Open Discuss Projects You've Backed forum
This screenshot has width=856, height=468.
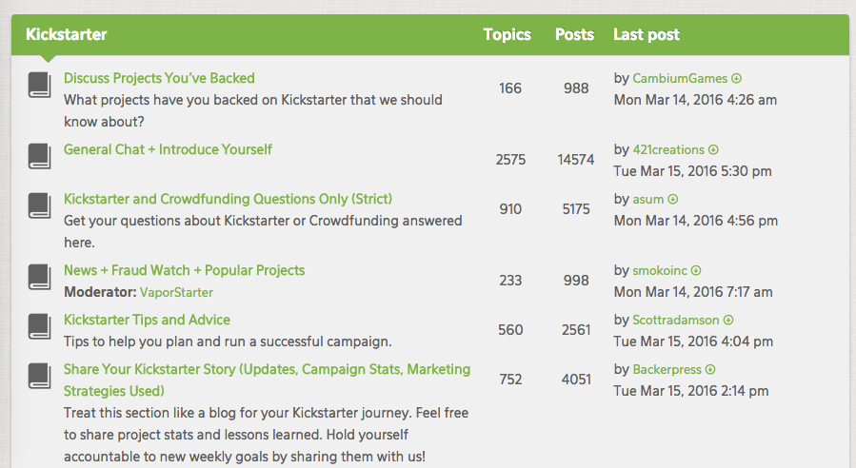tap(159, 78)
